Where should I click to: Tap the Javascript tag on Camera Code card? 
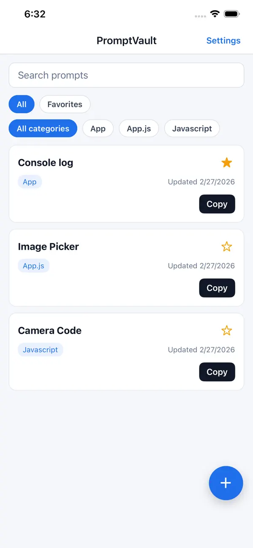point(40,350)
